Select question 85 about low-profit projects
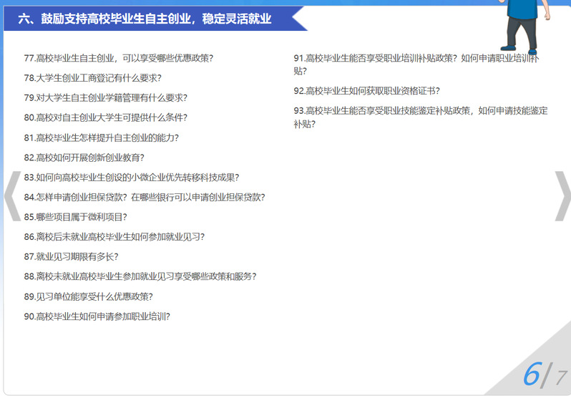 tap(75, 216)
